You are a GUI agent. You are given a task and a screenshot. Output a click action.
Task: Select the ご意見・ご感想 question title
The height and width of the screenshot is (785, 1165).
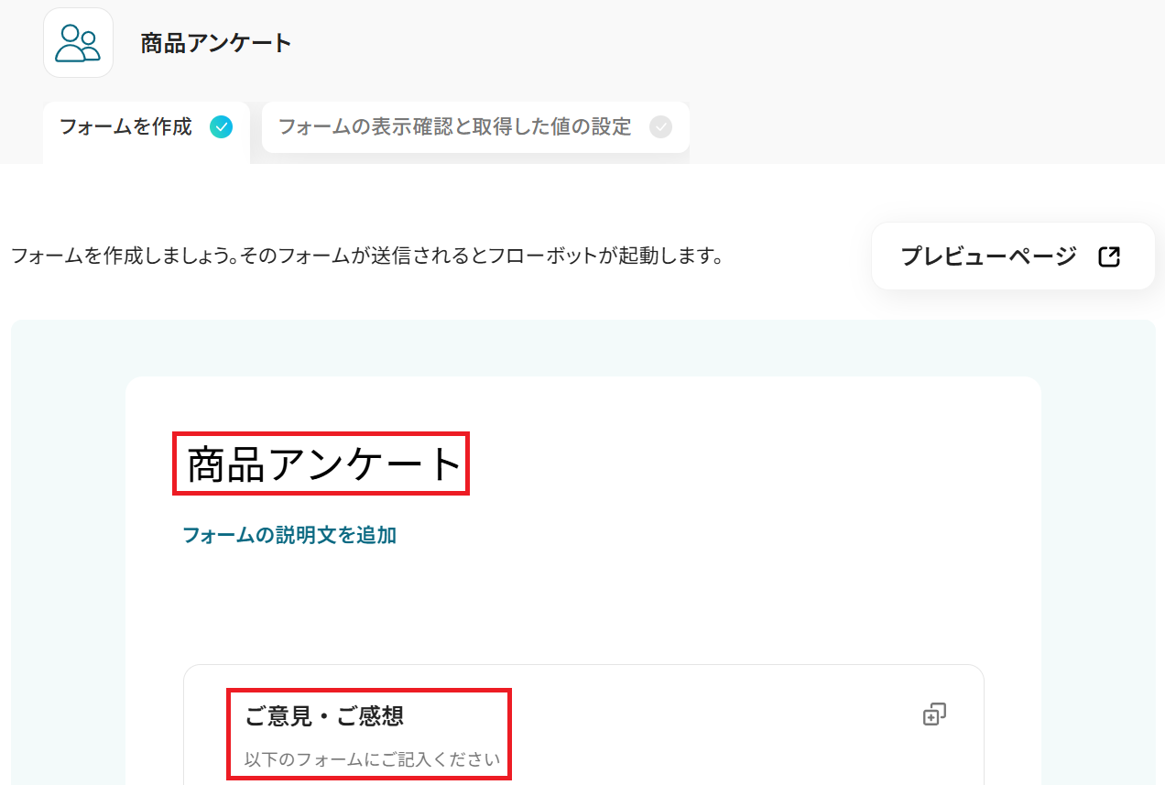(324, 716)
